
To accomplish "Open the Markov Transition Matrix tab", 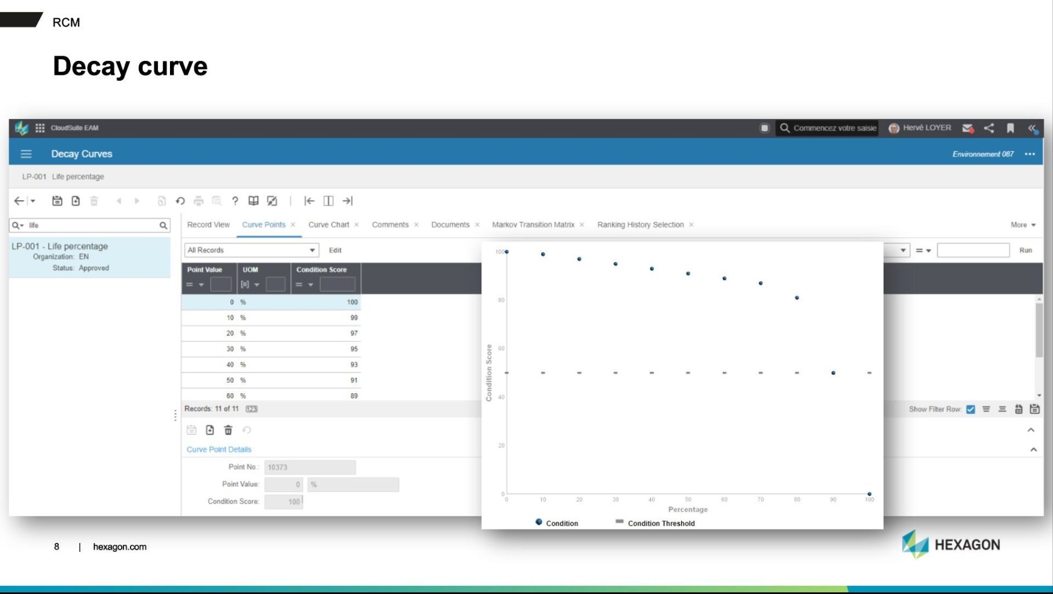I will [533, 225].
